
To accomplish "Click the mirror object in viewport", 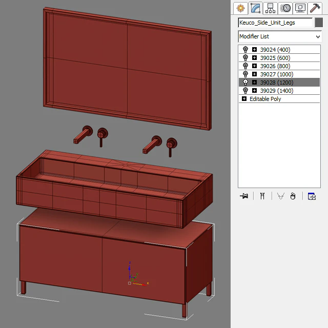I will point(127,69).
